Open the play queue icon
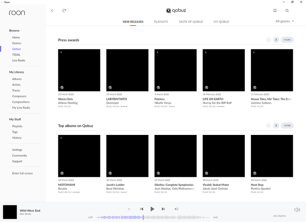The height and width of the screenshot is (222, 306). pyautogui.click(x=176, y=209)
